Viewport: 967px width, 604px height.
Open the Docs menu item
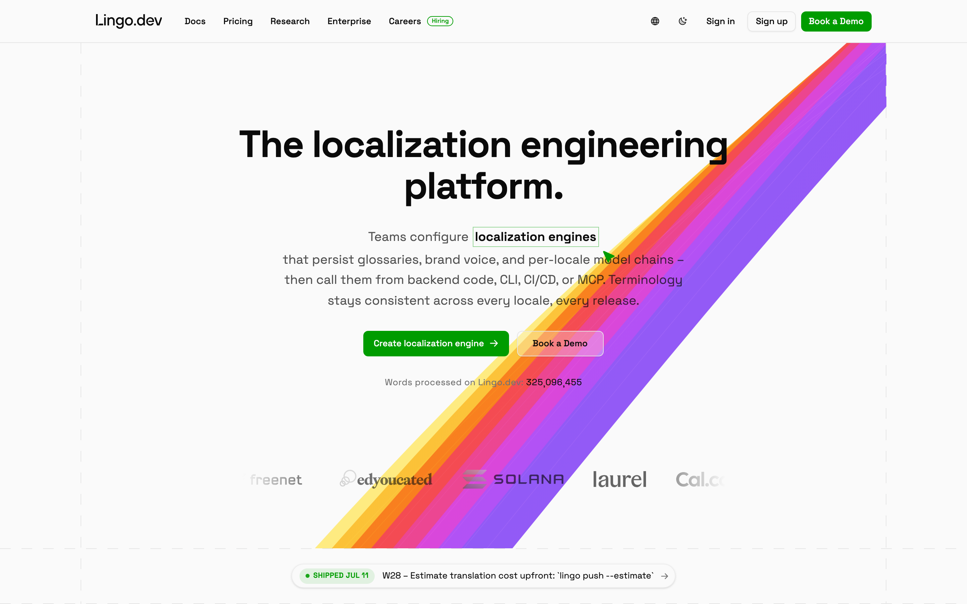click(x=195, y=21)
